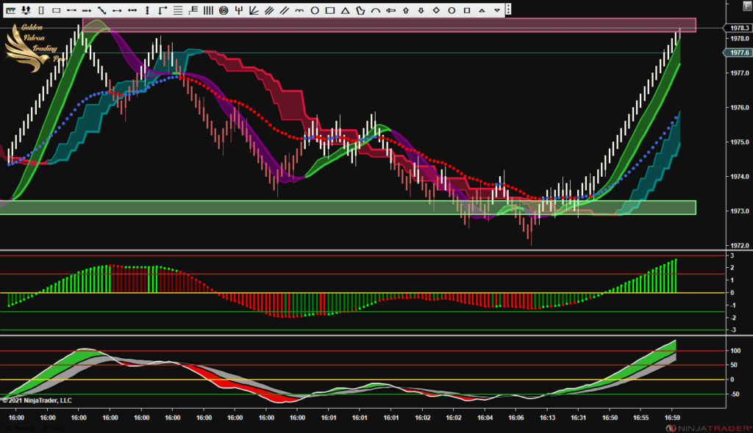
Task: Switch to the RTY 03-21 tab
Action: [x=53, y=428]
